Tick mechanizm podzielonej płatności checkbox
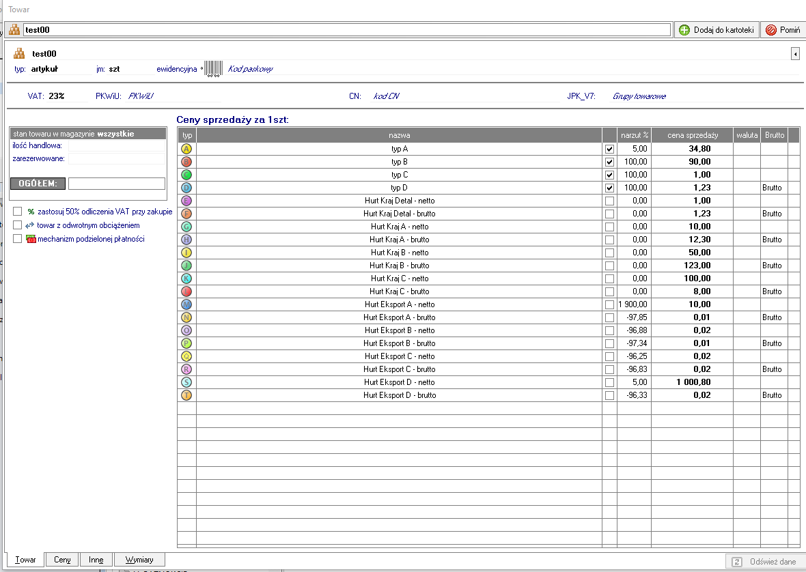This screenshot has width=806, height=572. pyautogui.click(x=18, y=239)
